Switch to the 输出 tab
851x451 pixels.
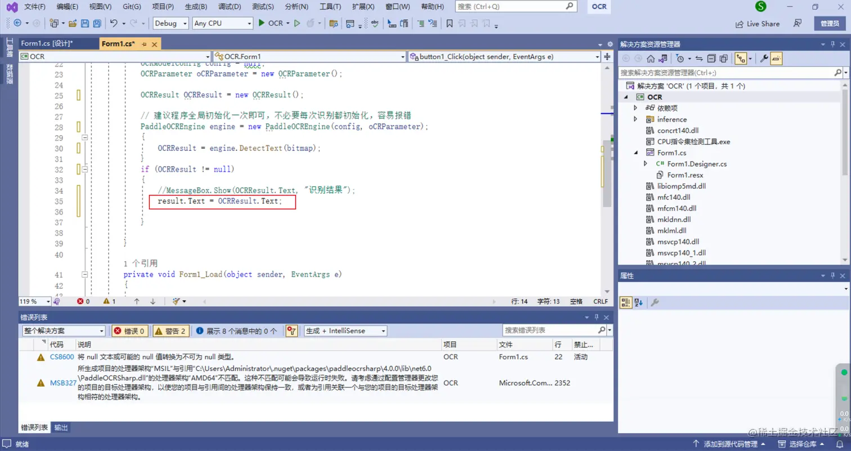coord(61,427)
